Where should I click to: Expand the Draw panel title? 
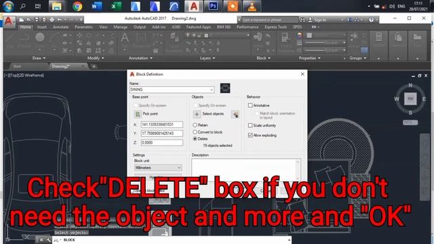(39, 58)
